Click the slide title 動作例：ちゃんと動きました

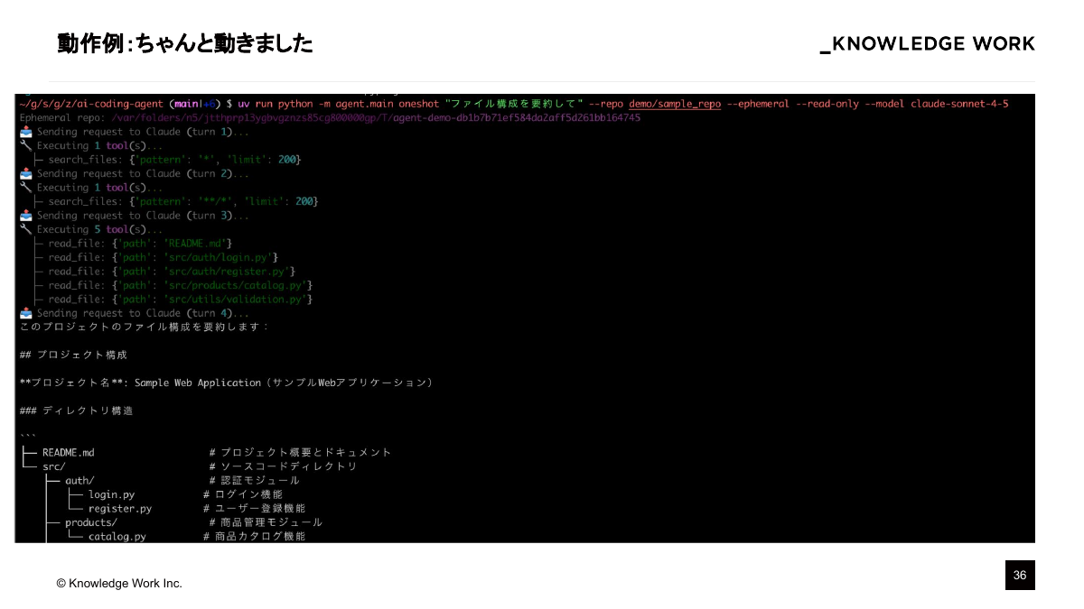[x=184, y=43]
